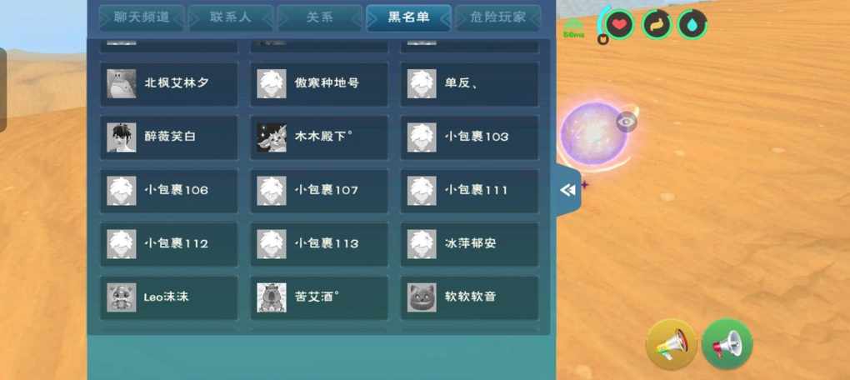
Task: Collapse the panel with the double-arrow tab
Action: [568, 190]
